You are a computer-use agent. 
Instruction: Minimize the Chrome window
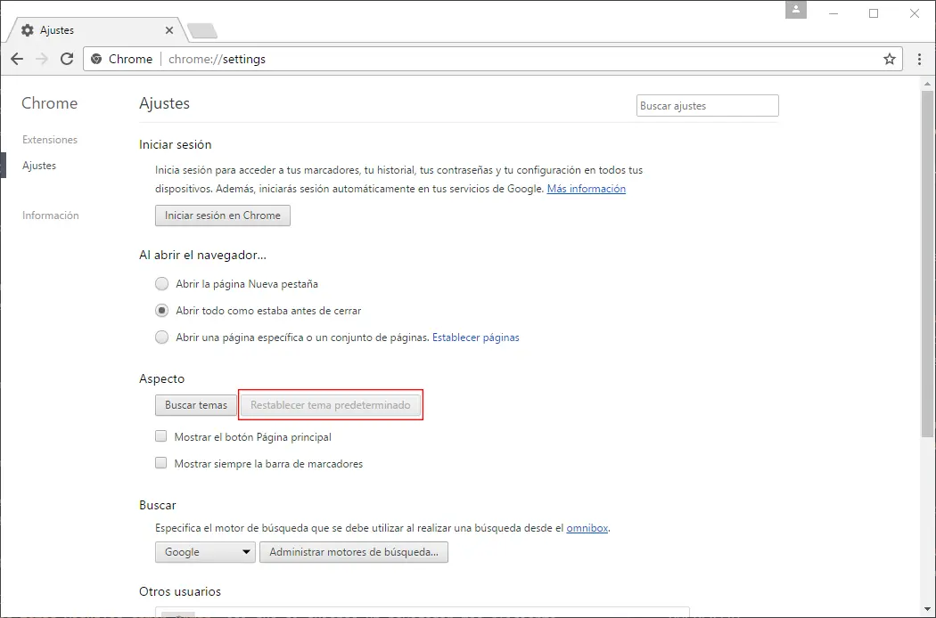(x=833, y=13)
